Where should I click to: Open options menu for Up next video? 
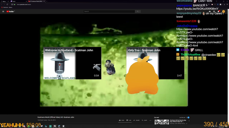point(189,121)
